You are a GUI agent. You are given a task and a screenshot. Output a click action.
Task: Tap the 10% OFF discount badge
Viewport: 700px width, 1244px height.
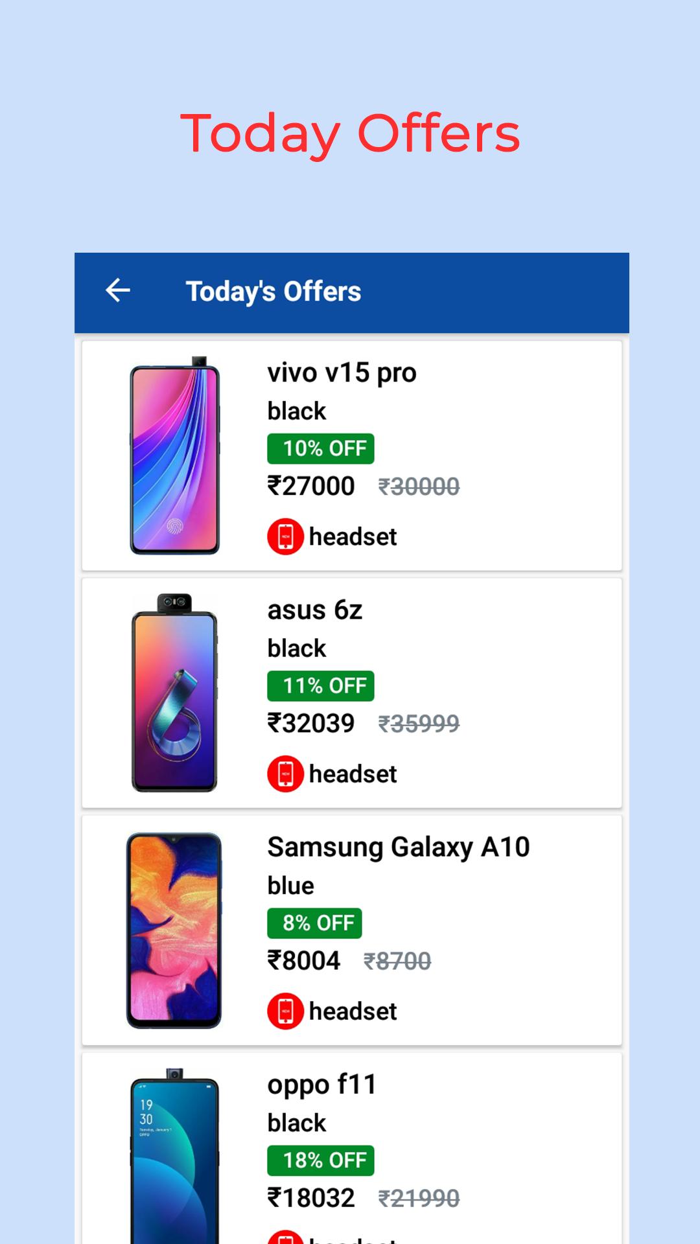pyautogui.click(x=321, y=448)
